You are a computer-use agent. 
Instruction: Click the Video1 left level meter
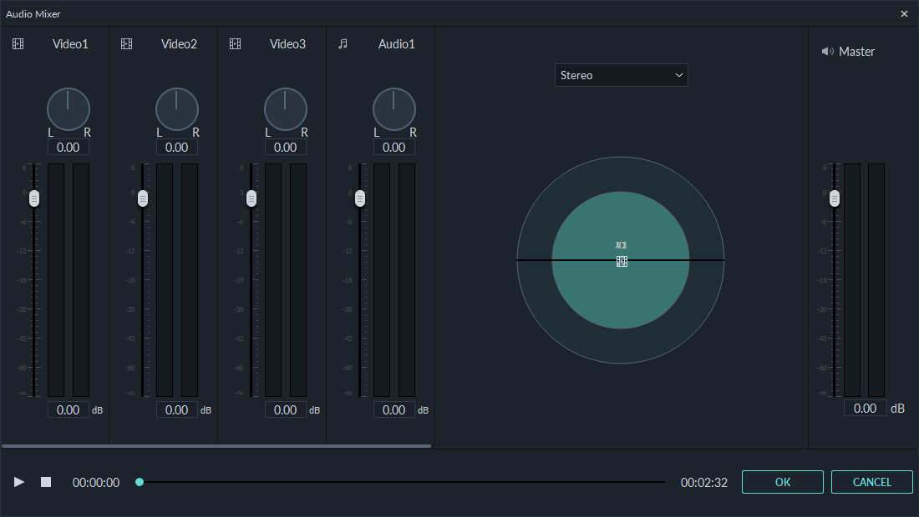coord(56,280)
